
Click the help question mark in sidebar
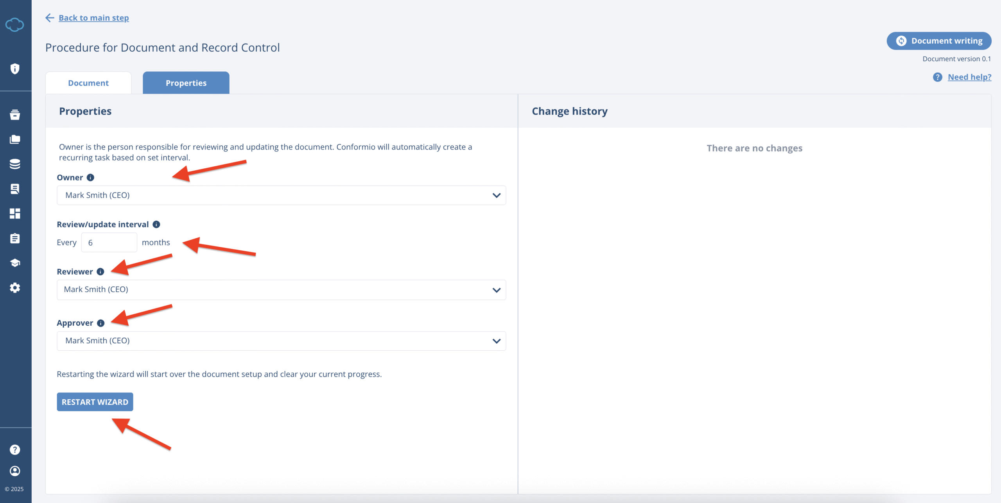point(15,450)
